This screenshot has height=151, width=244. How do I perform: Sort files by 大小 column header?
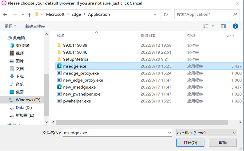230,35
